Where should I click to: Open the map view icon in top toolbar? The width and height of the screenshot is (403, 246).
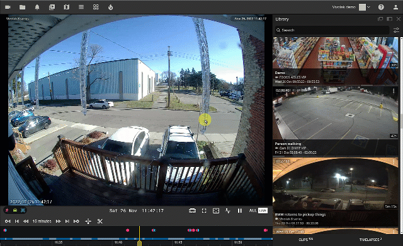coord(67,7)
